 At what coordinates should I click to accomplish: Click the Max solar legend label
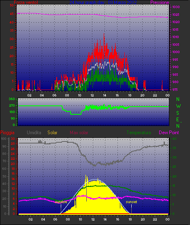click(x=79, y=133)
